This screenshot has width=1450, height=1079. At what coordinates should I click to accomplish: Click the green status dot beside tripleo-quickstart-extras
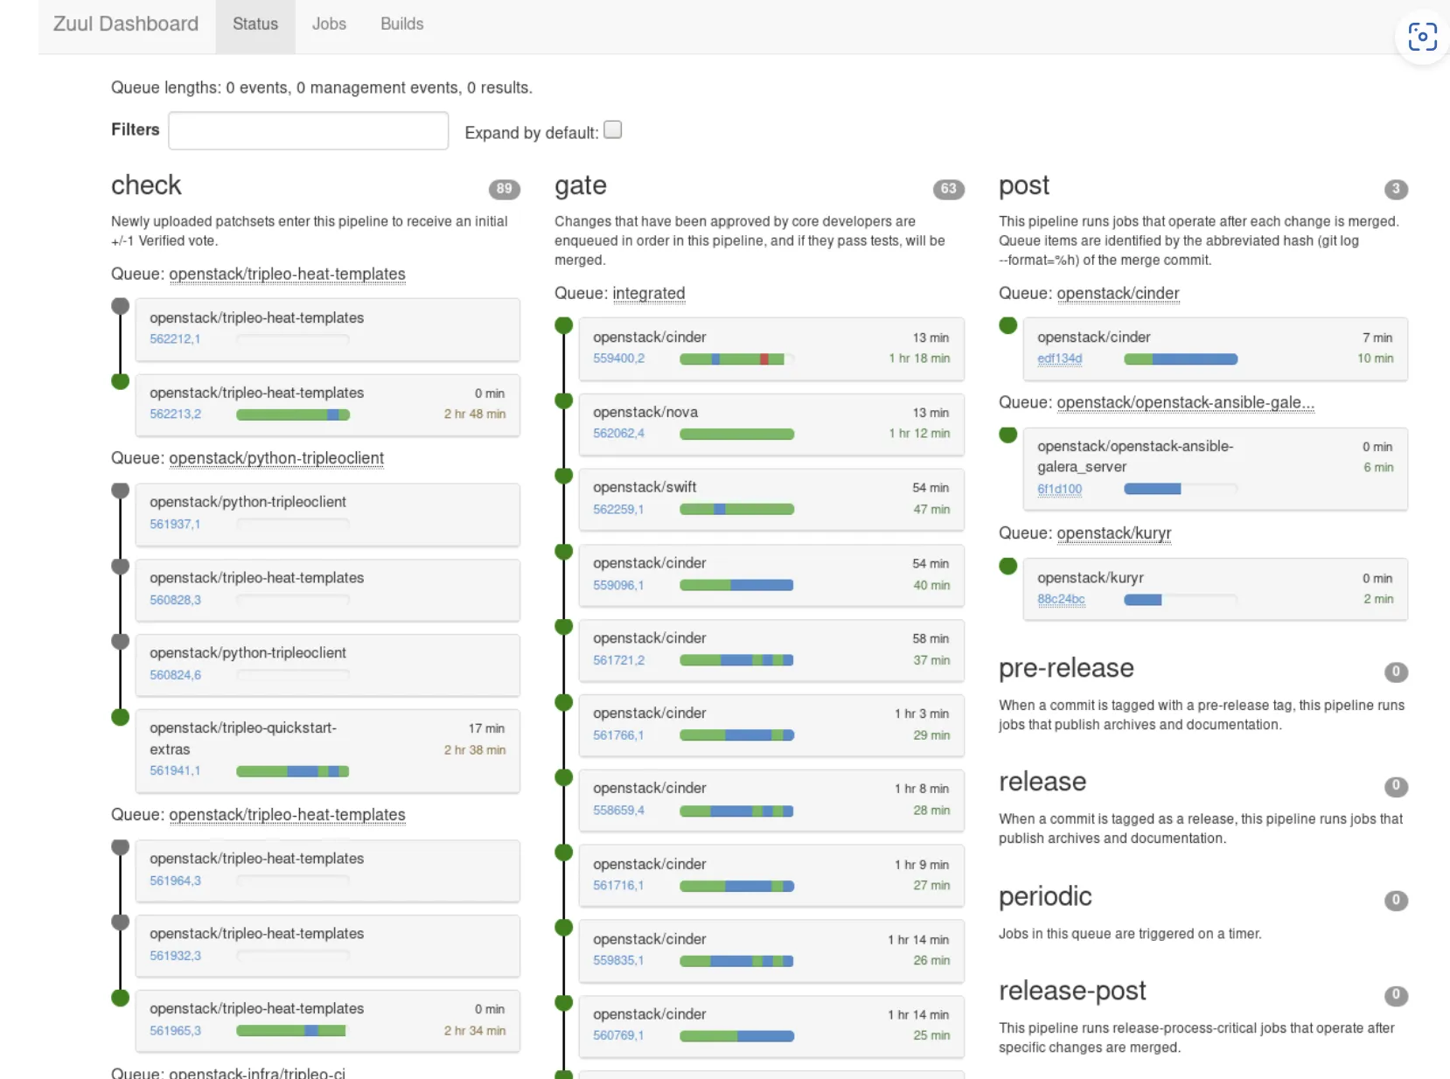pyautogui.click(x=121, y=717)
